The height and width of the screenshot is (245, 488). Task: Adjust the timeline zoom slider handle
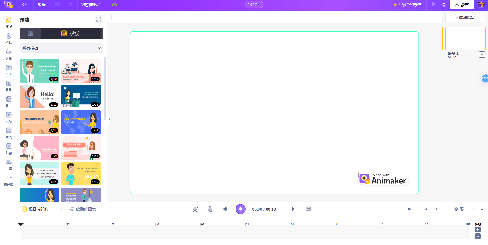click(x=409, y=209)
